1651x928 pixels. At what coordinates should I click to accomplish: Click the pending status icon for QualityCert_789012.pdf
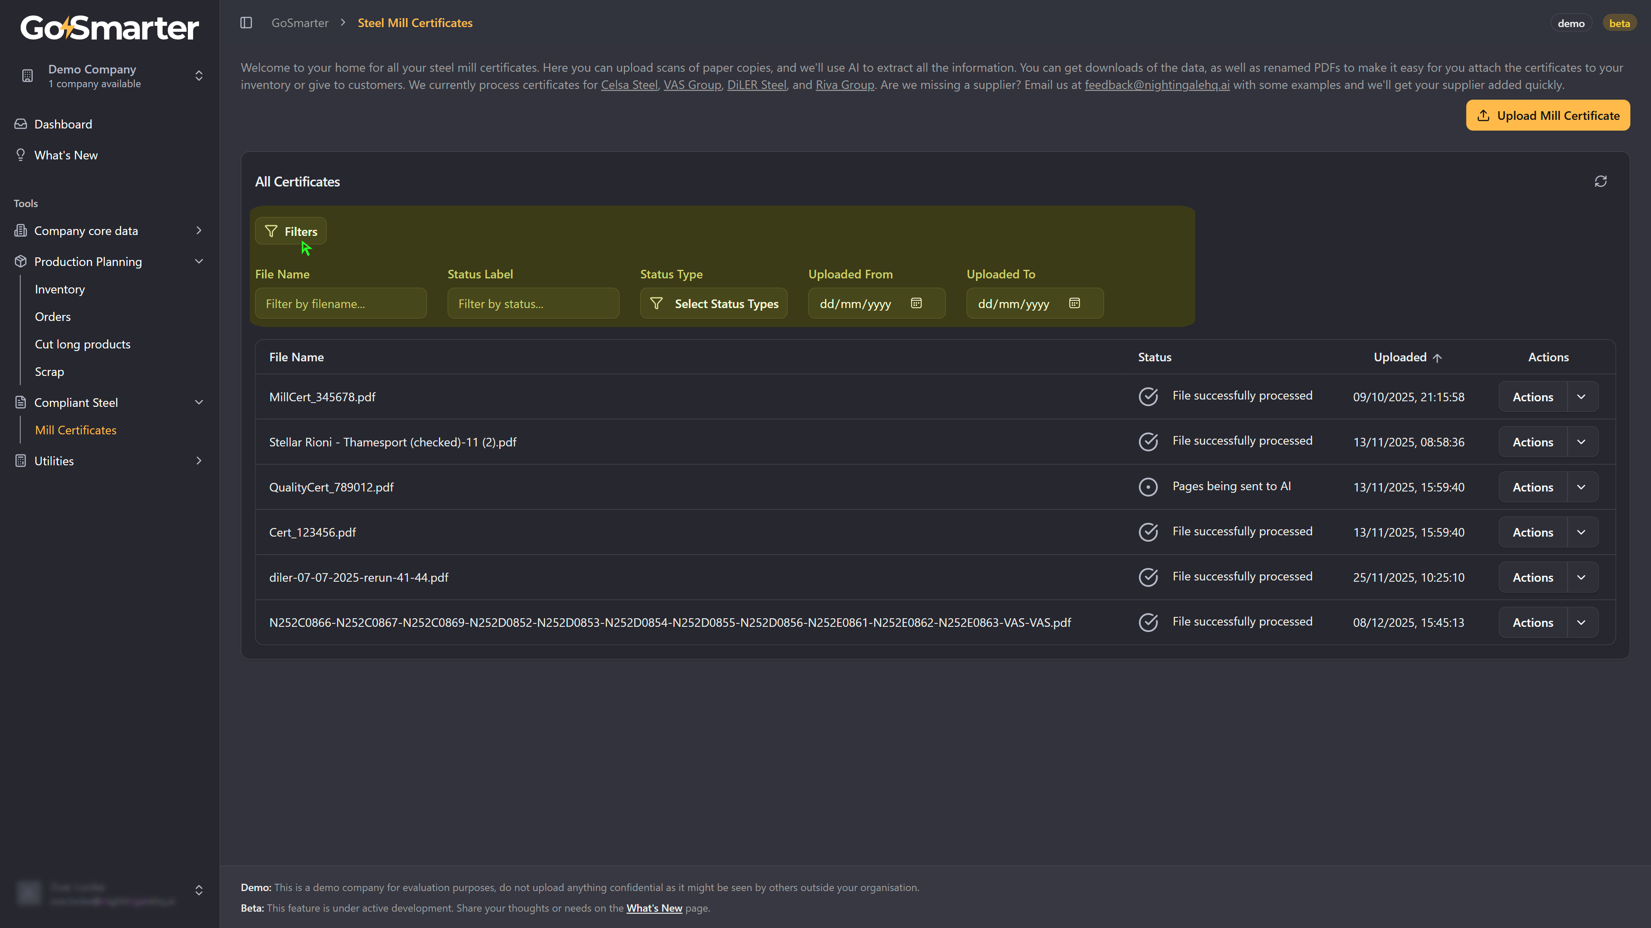click(1148, 487)
